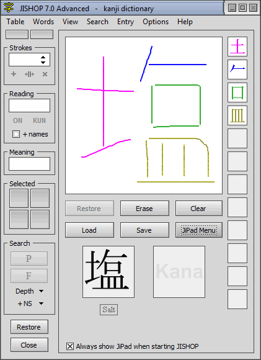Viewport: 261px width, 360px height.
Task: Select the blue 𠂉 component candidate
Action: tap(237, 70)
